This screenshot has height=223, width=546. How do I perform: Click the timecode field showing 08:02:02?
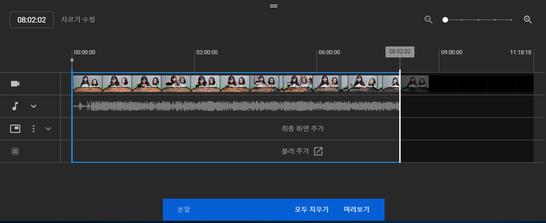click(32, 20)
